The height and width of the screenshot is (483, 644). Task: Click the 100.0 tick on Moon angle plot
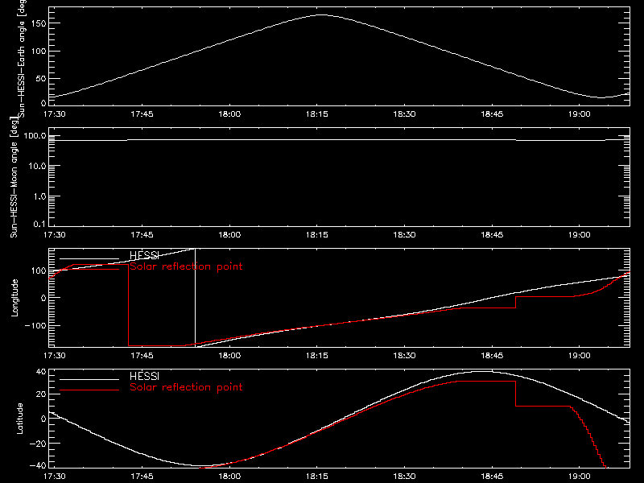[x=35, y=136]
